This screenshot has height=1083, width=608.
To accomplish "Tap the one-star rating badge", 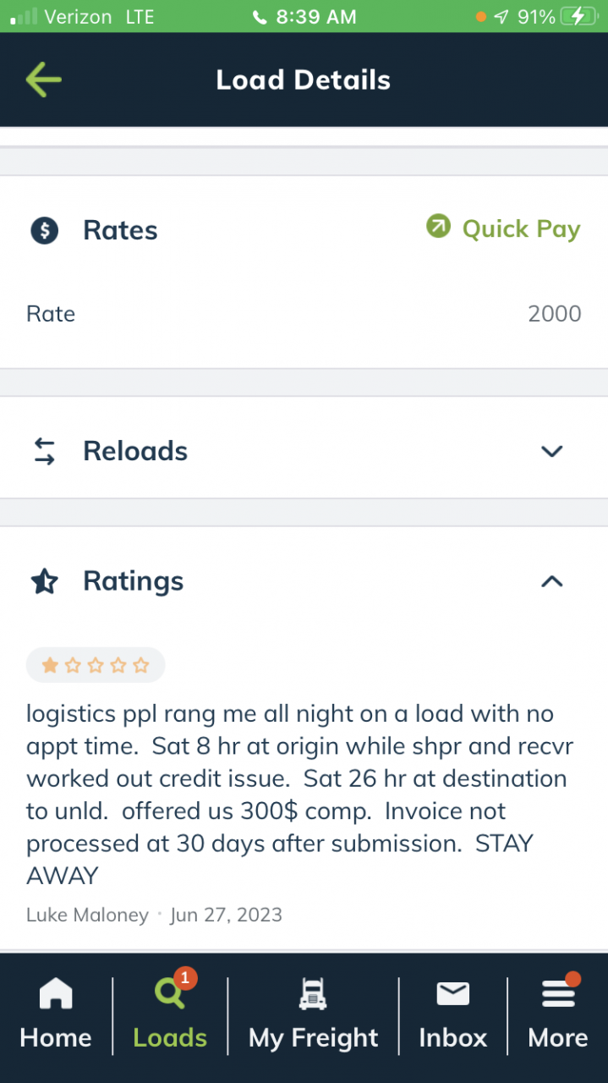I will pyautogui.click(x=95, y=666).
